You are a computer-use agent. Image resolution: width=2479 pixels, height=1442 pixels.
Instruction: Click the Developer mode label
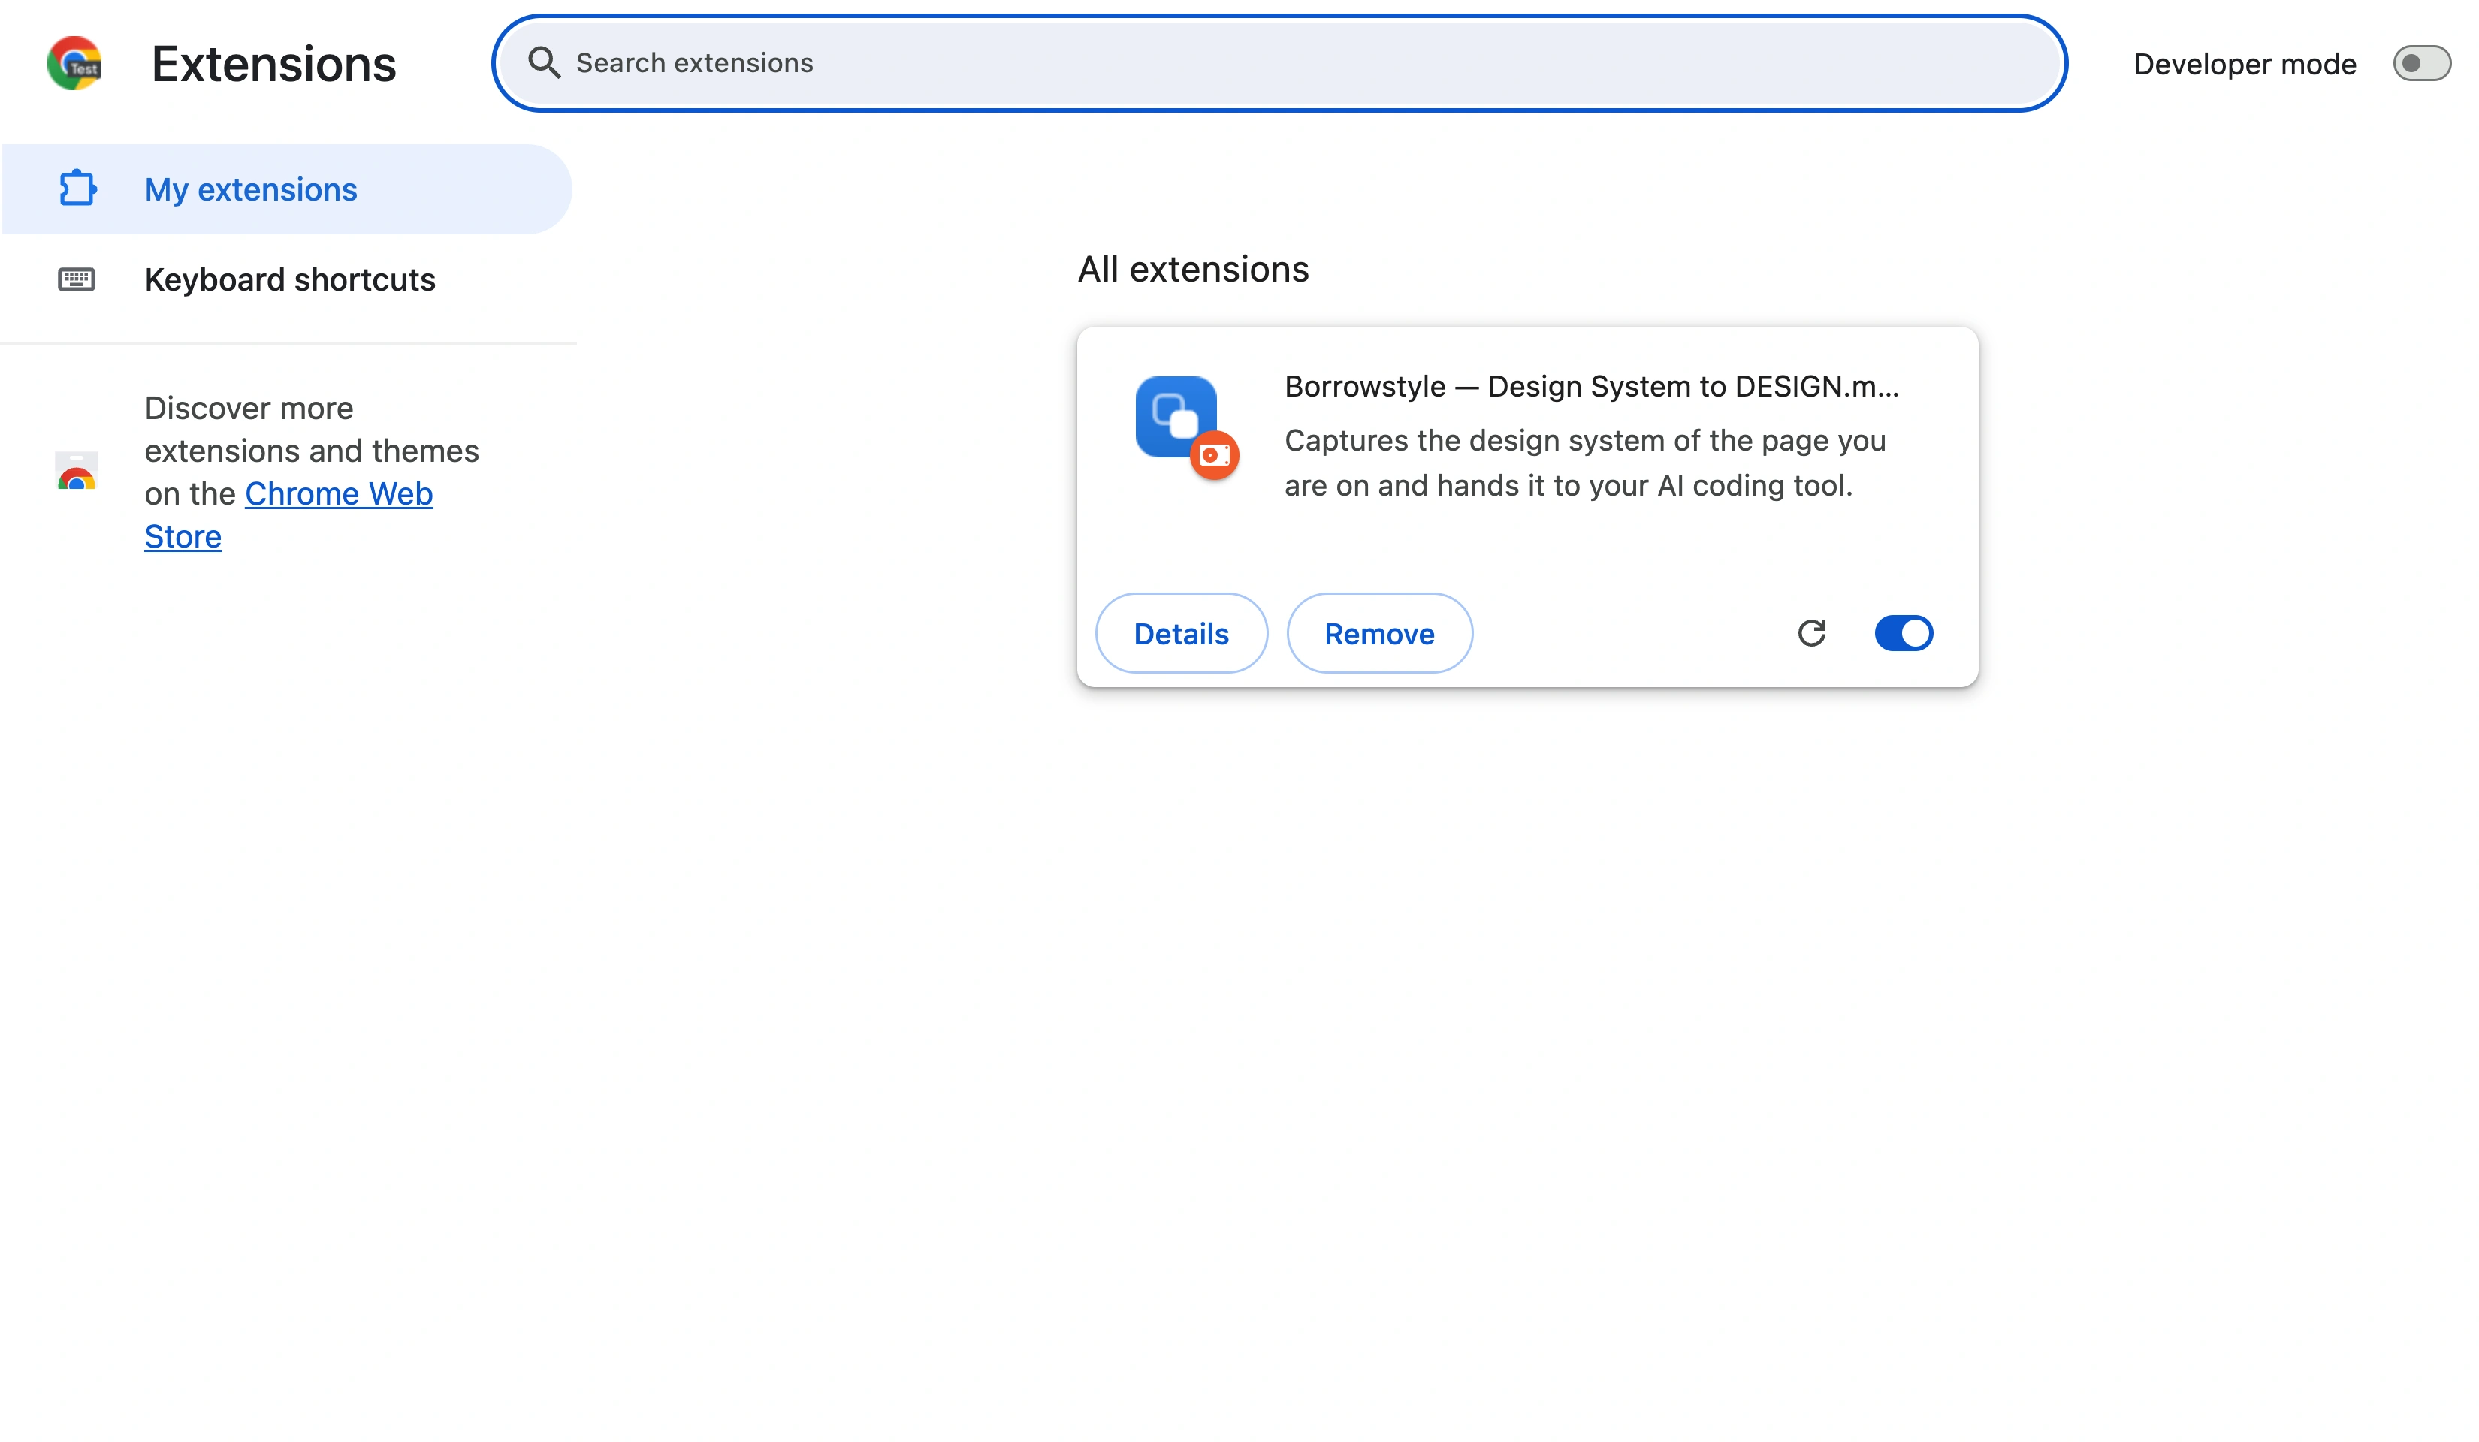(x=2245, y=65)
